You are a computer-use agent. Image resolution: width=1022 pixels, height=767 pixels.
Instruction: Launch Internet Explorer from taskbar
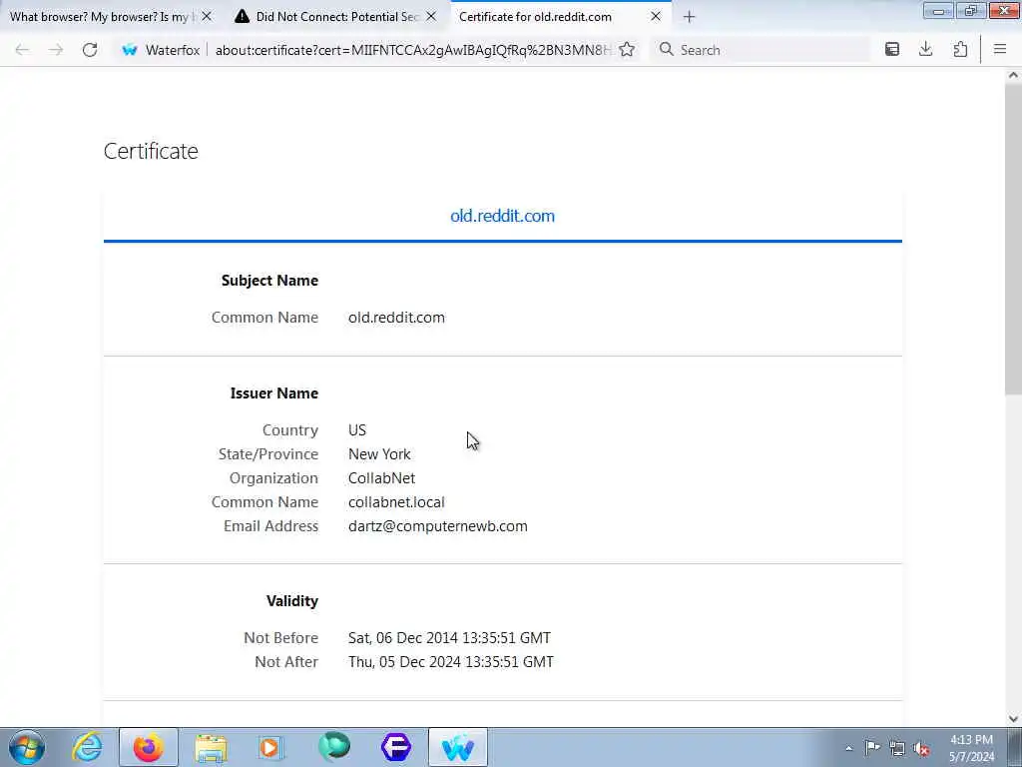pos(87,747)
